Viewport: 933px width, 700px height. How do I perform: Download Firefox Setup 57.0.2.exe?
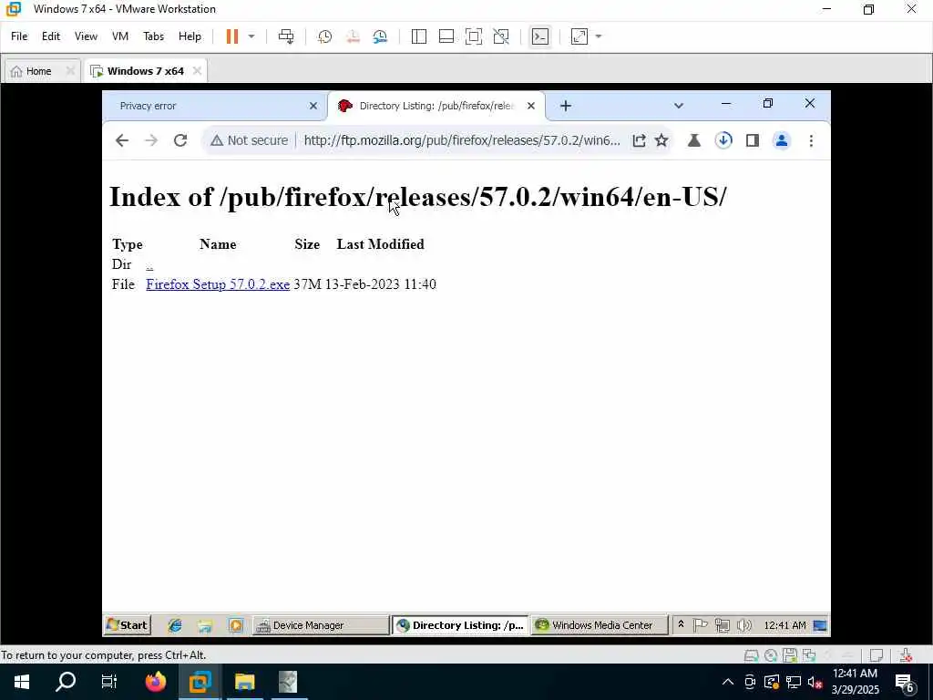[x=218, y=284]
